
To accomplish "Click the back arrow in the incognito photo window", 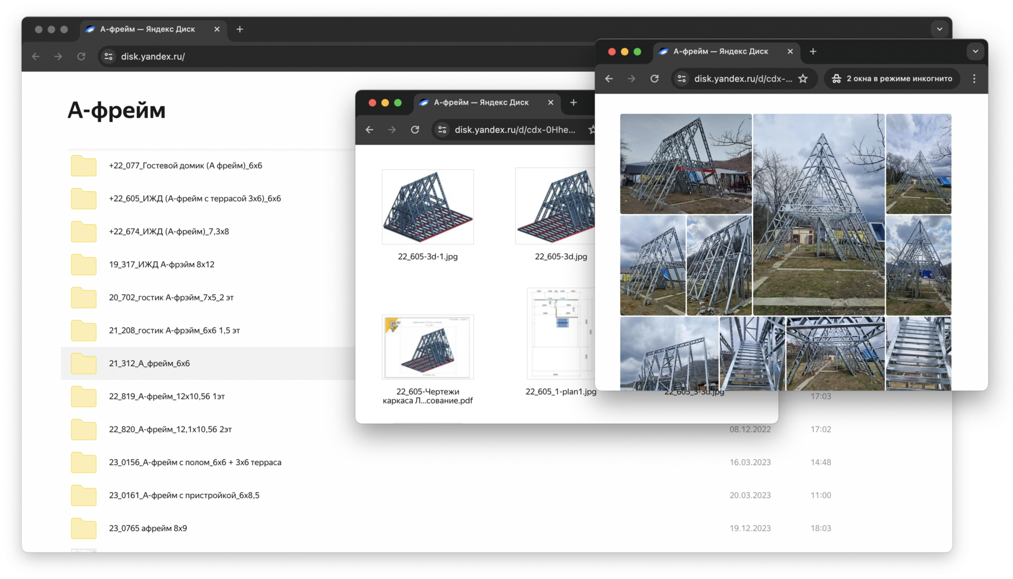I will [x=609, y=79].
